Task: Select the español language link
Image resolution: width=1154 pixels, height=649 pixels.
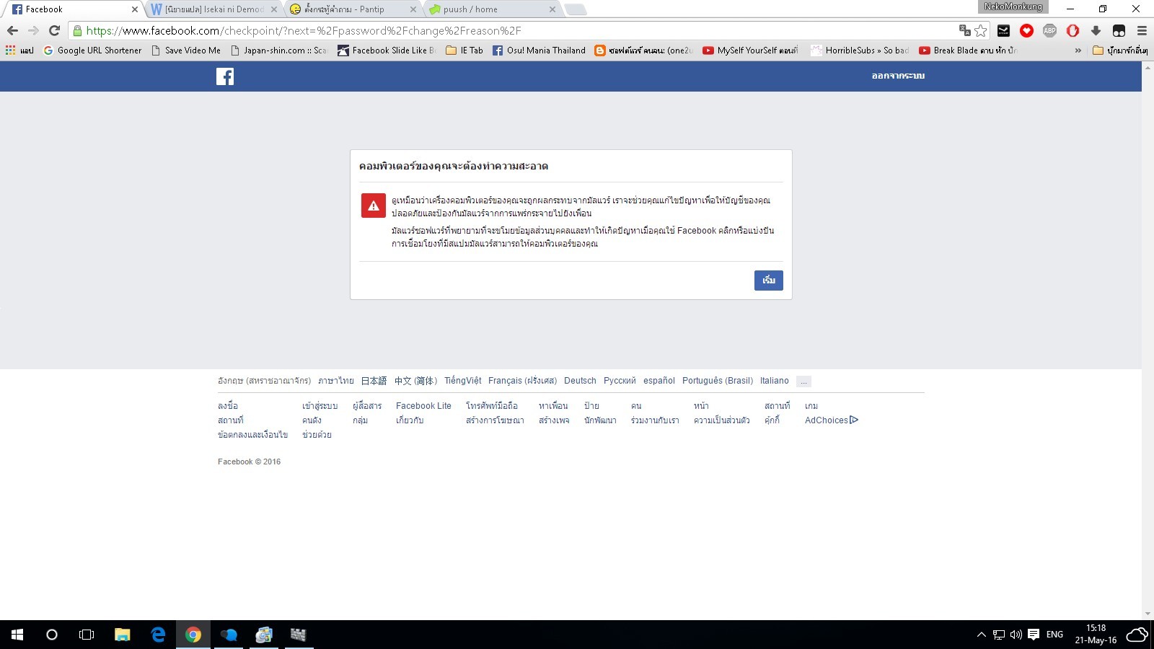Action: pyautogui.click(x=659, y=381)
